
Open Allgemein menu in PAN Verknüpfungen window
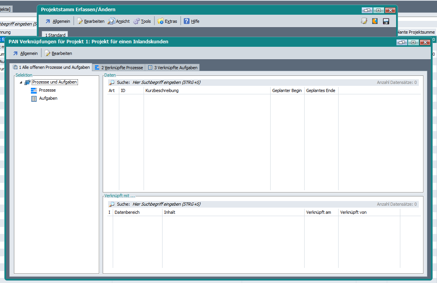tap(25, 53)
